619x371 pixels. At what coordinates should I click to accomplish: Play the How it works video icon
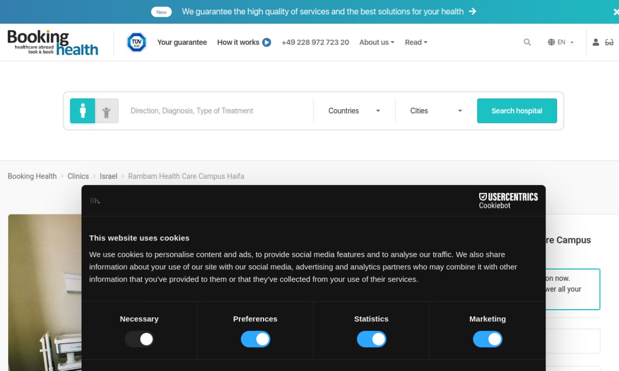click(x=266, y=43)
